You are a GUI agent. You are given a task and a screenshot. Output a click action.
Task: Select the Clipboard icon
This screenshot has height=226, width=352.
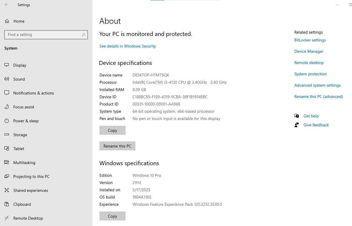[7, 204]
